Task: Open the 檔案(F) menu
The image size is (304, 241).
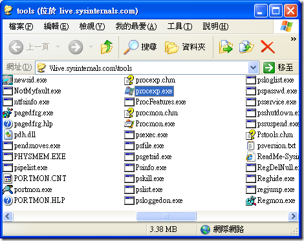Action: point(21,26)
